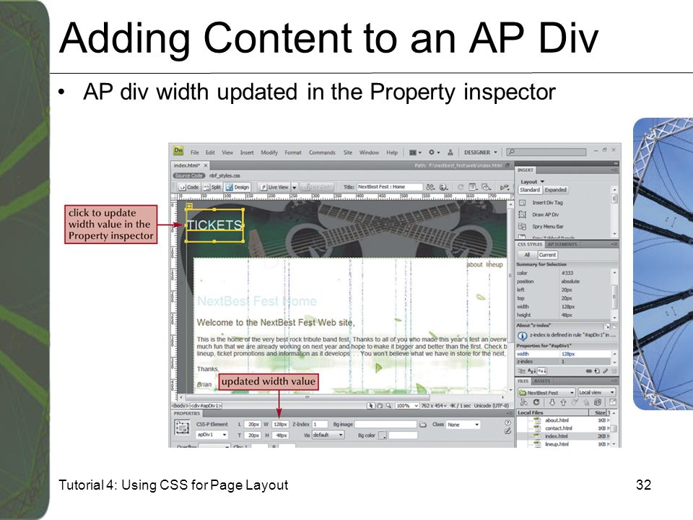693x520 pixels.
Task: Open the Local view dropdown
Action: (597, 392)
